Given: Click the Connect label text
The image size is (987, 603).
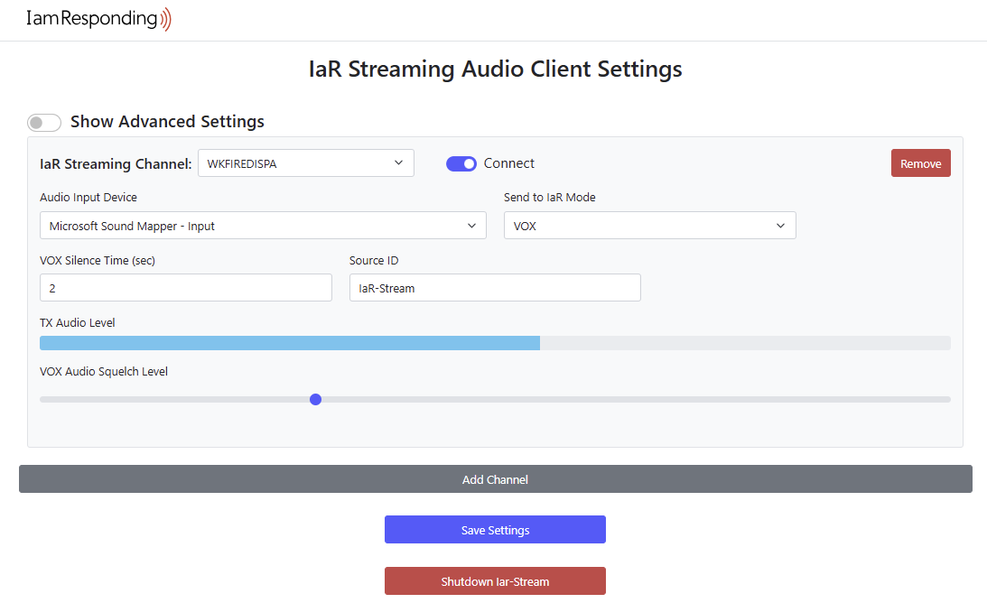Looking at the screenshot, I should point(508,163).
